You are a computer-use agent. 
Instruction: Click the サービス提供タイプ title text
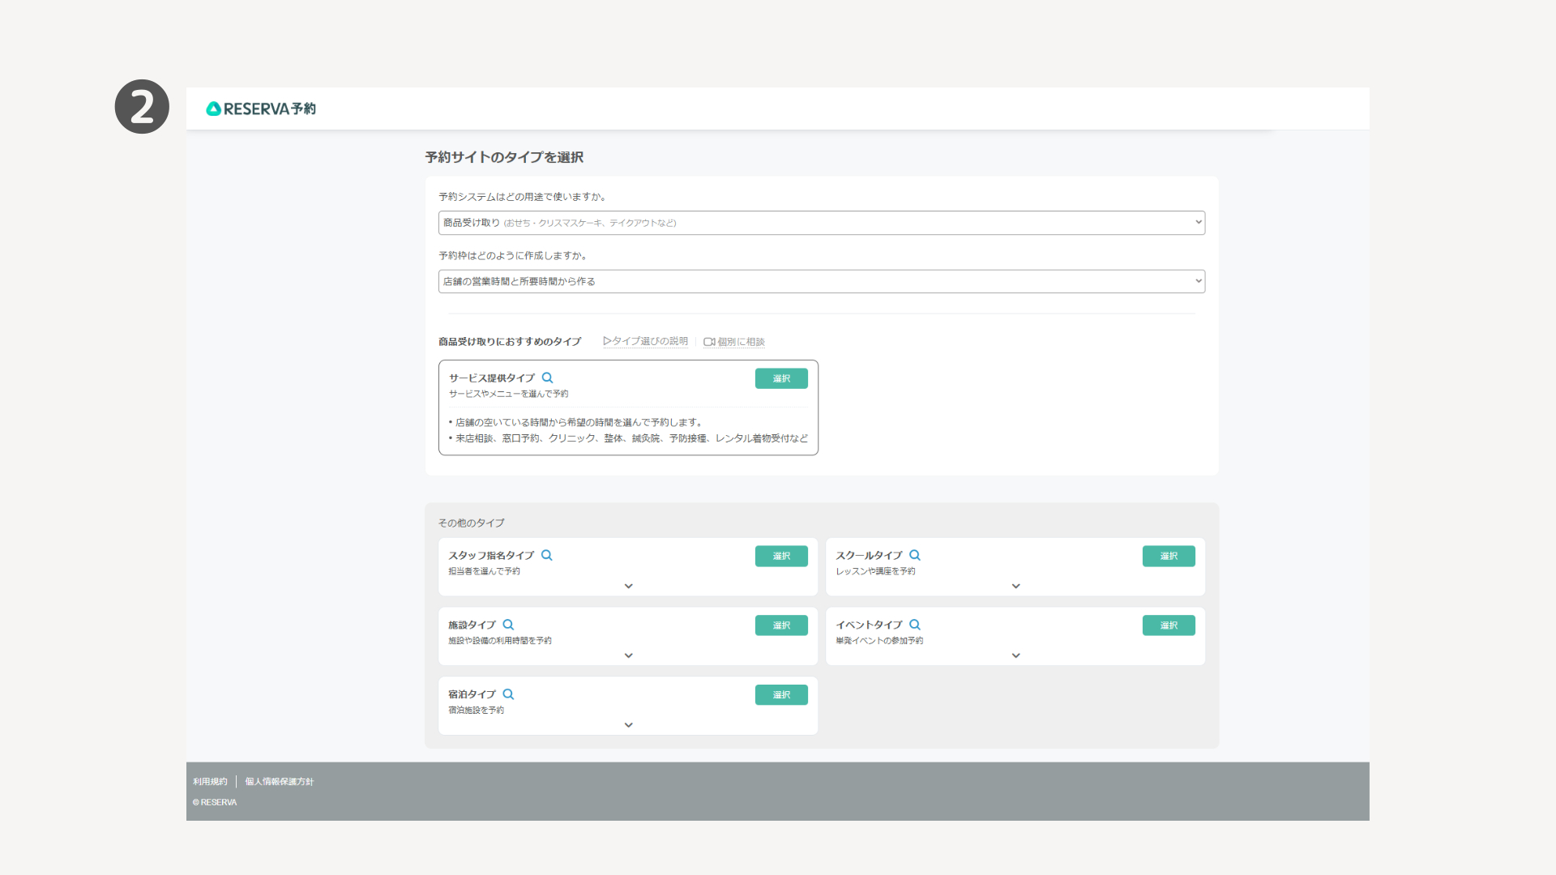pyautogui.click(x=492, y=378)
